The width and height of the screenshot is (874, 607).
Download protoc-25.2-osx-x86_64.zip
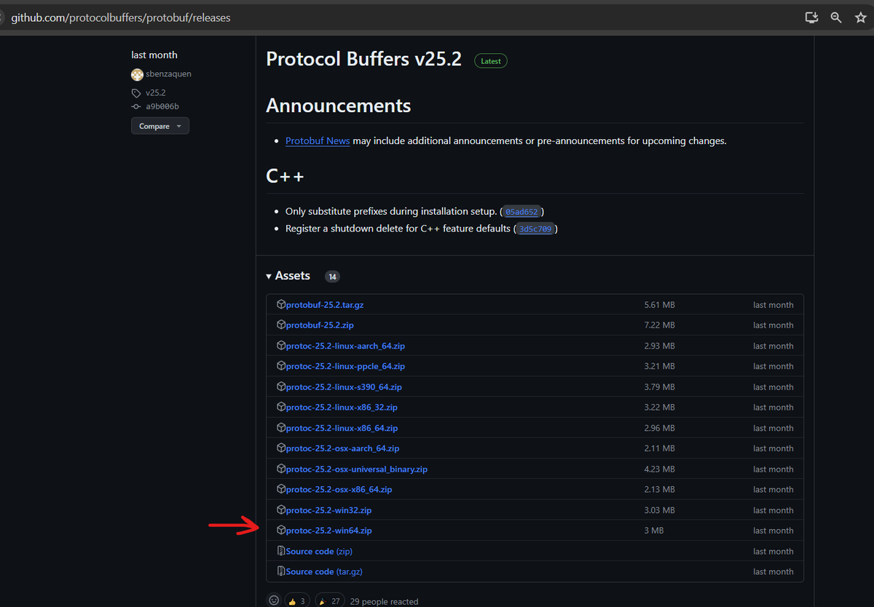339,490
